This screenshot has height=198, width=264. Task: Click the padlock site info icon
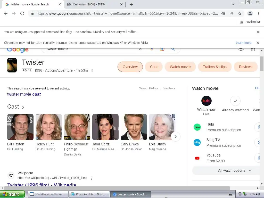(32, 13)
